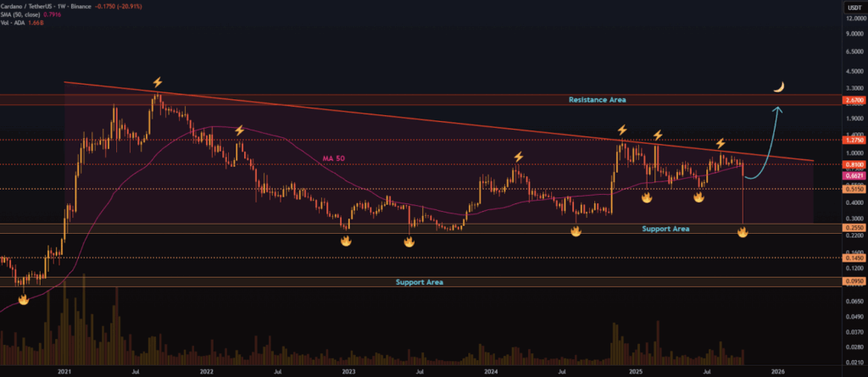Image resolution: width=868 pixels, height=377 pixels.
Task: Select the lowest Support Area label near 0.0950
Action: pos(419,281)
